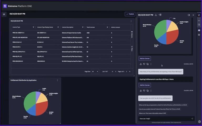Screen dimensions: 202x126
Task: Copy the expiring entitlements response
Action: pyautogui.click(x=148, y=91)
